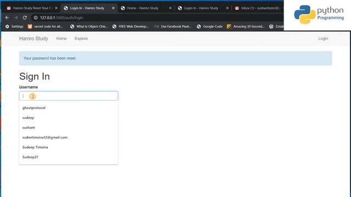Click the browser forward arrow
The height and width of the screenshot is (197, 351).
[x=16, y=18]
